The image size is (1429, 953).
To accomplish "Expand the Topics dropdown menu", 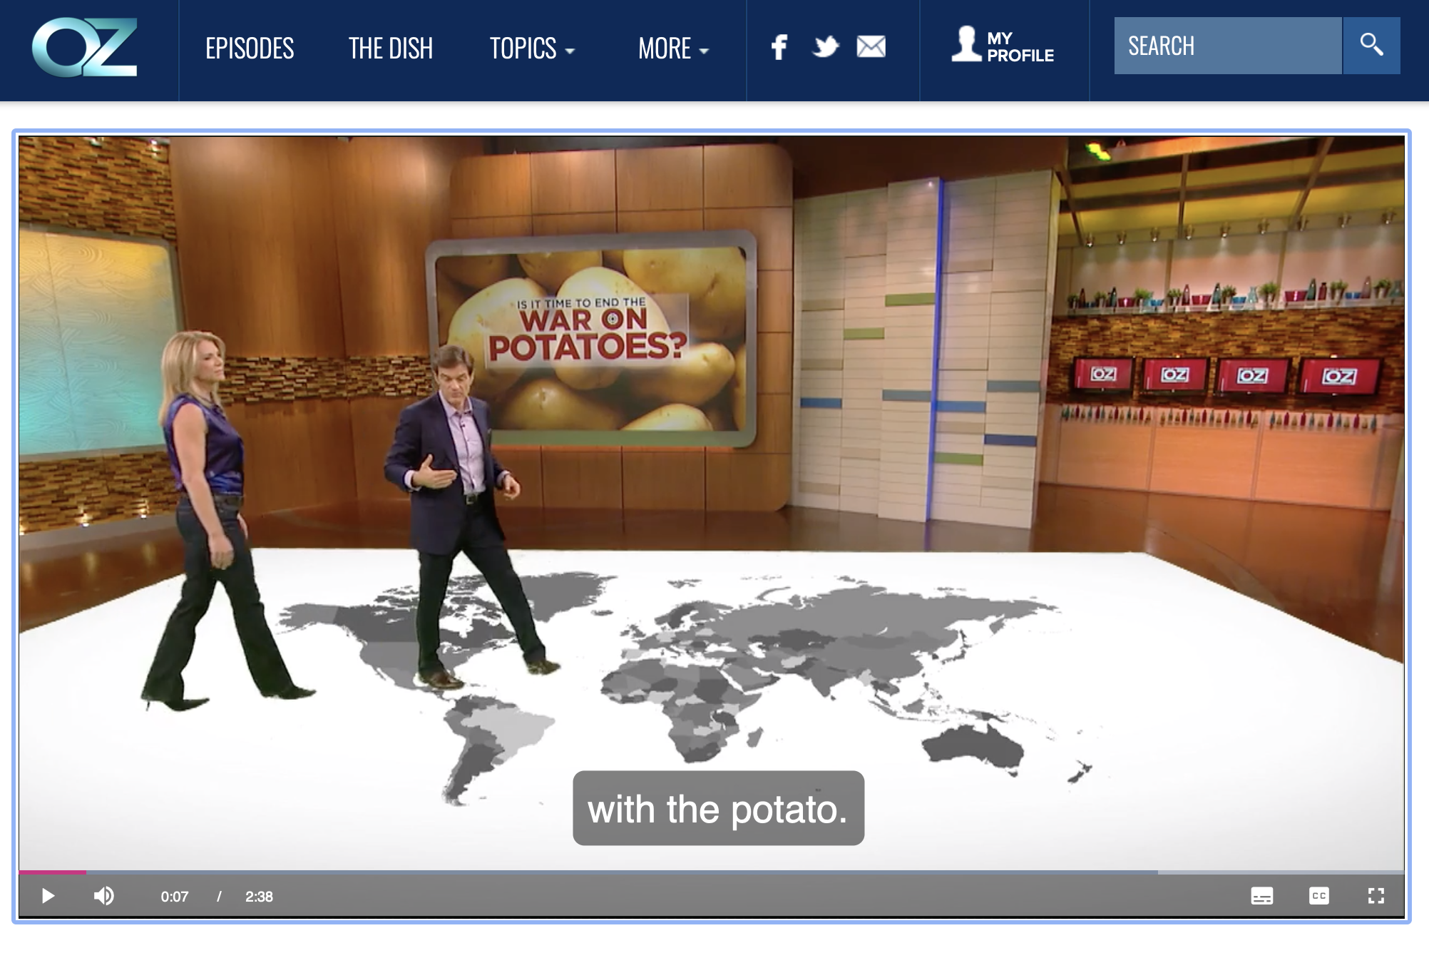I will click(x=532, y=49).
